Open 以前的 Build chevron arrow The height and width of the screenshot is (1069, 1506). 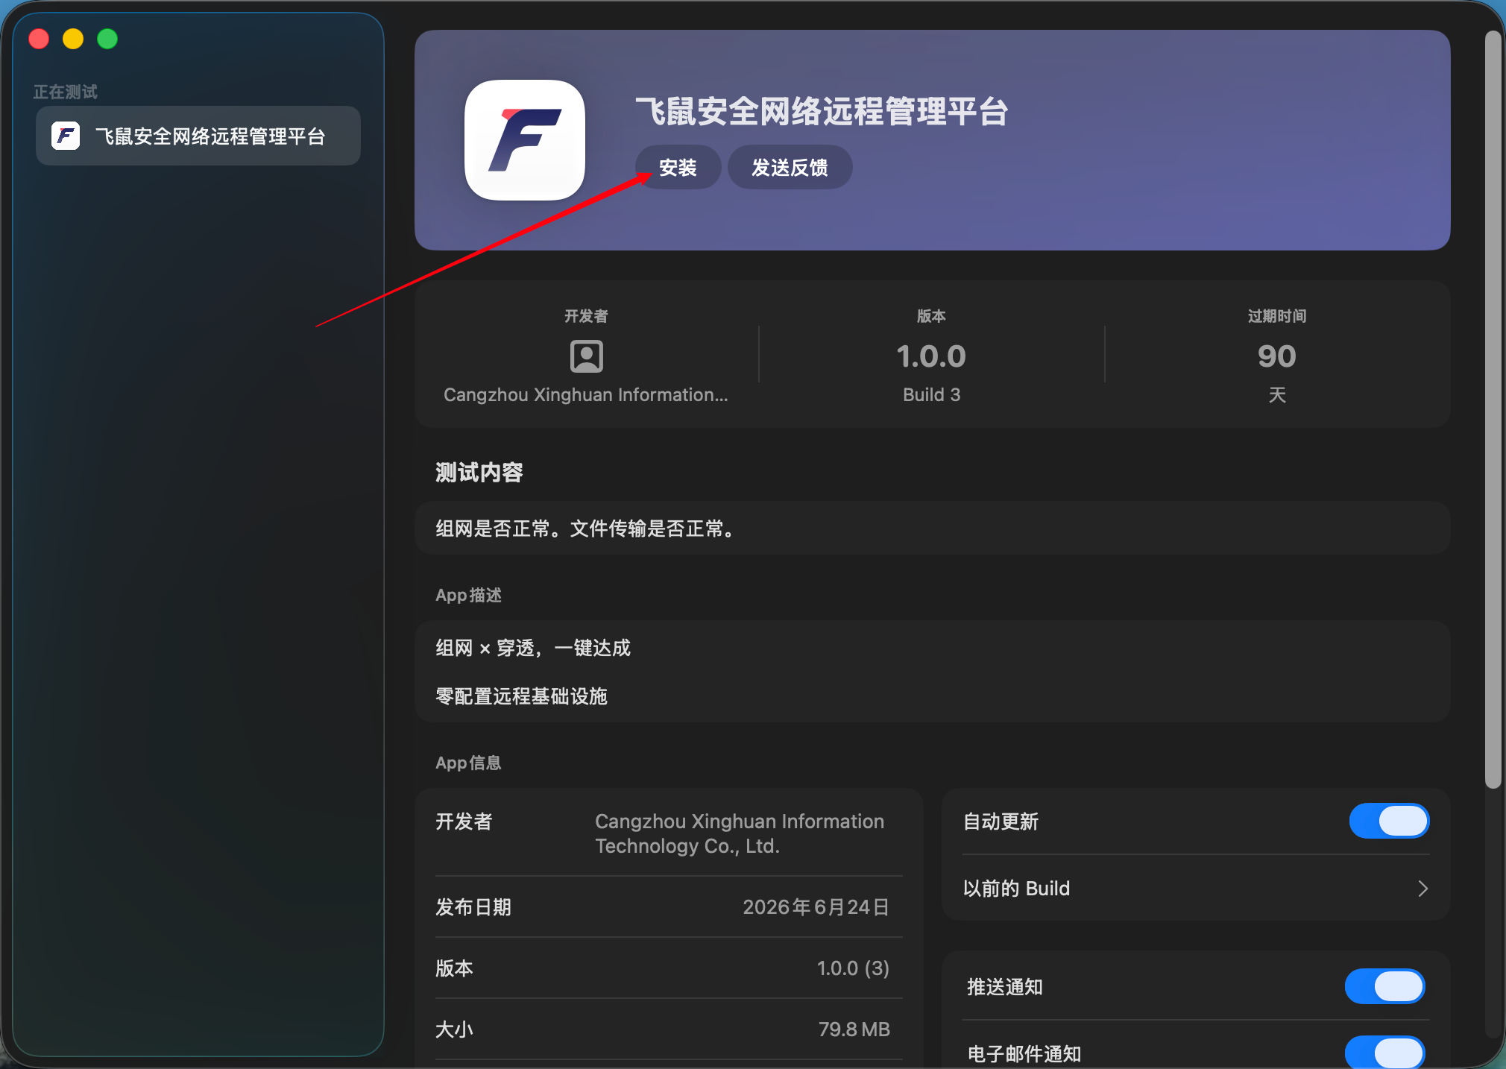point(1422,888)
